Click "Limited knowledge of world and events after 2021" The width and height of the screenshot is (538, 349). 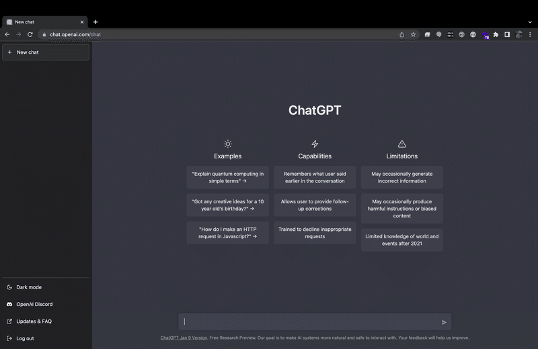click(x=402, y=240)
